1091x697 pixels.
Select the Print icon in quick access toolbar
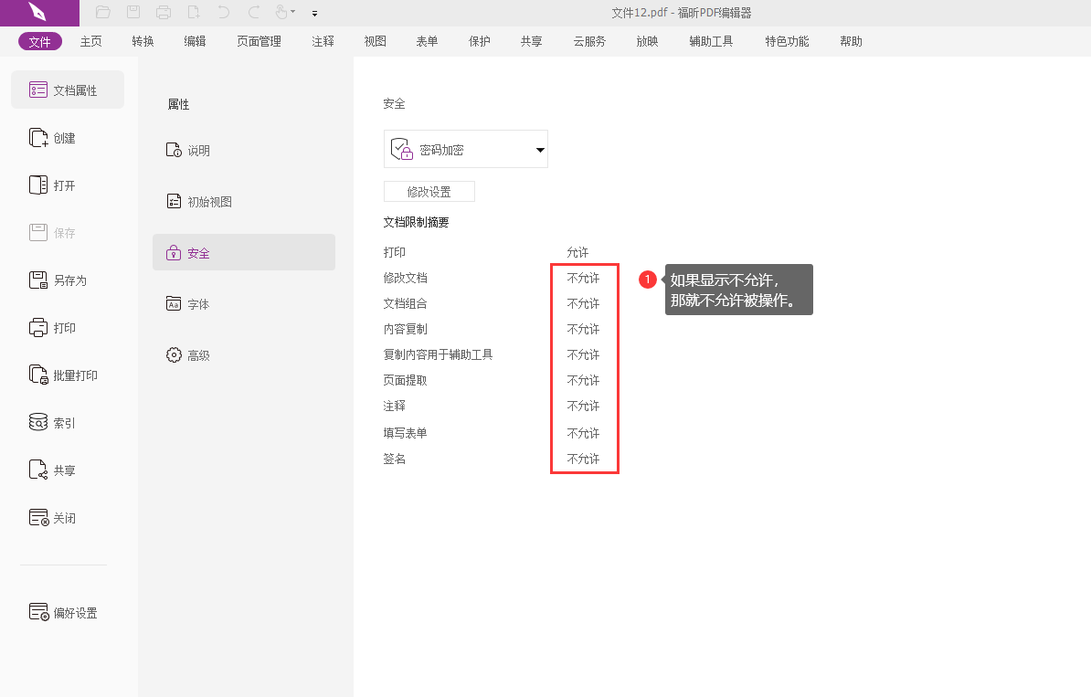[x=164, y=13]
